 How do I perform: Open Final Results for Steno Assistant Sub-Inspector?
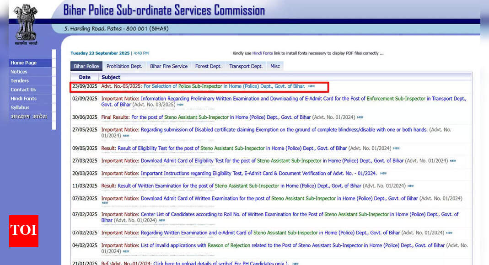coord(206,117)
